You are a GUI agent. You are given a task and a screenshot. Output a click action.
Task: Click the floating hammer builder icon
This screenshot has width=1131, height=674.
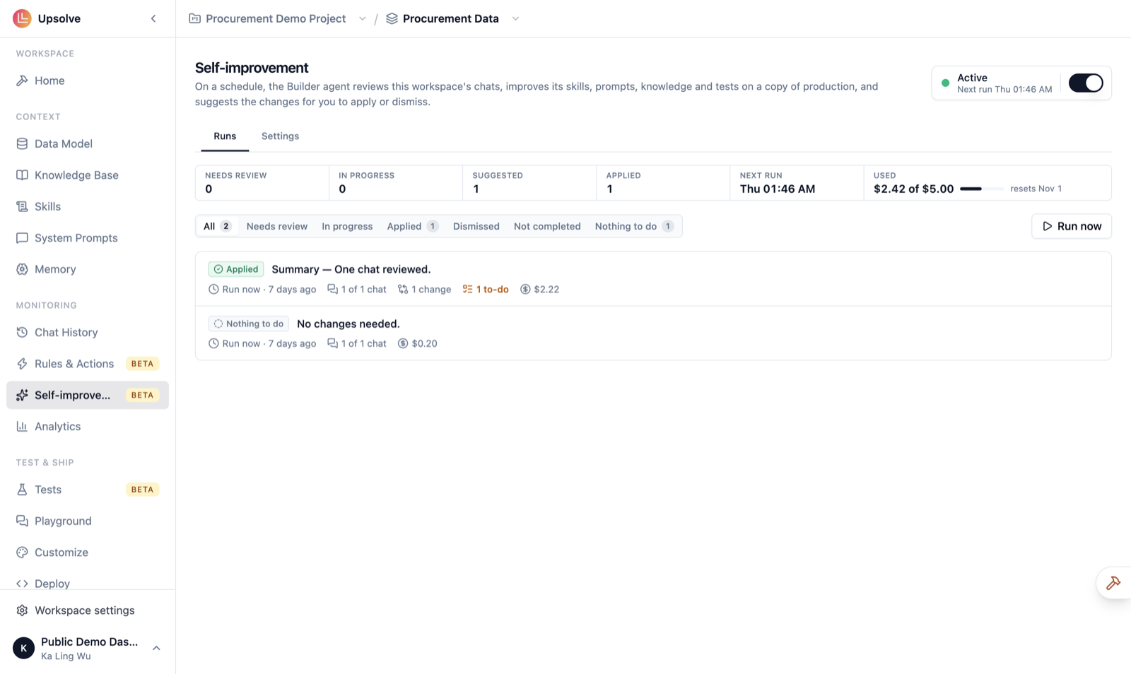tap(1113, 583)
